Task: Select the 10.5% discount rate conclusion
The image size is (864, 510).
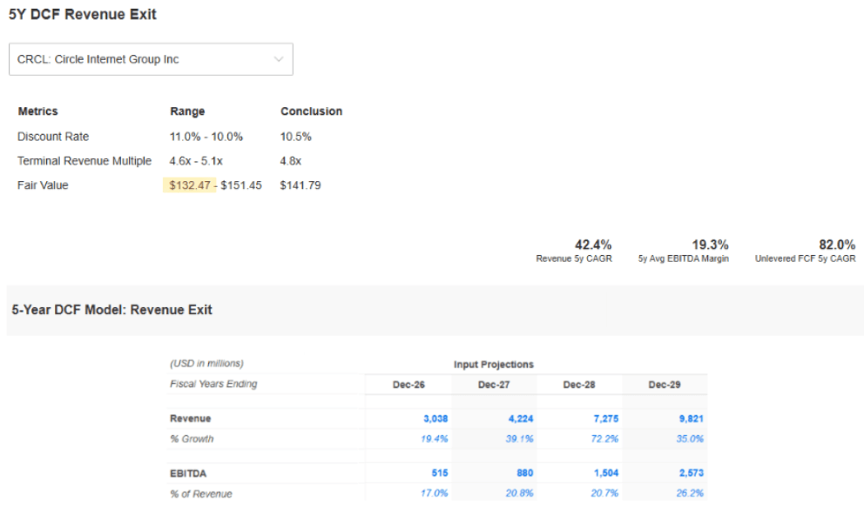Action: pos(296,137)
